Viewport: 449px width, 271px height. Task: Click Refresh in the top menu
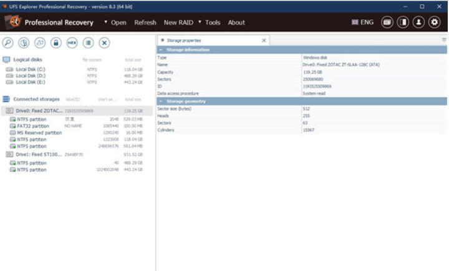145,22
